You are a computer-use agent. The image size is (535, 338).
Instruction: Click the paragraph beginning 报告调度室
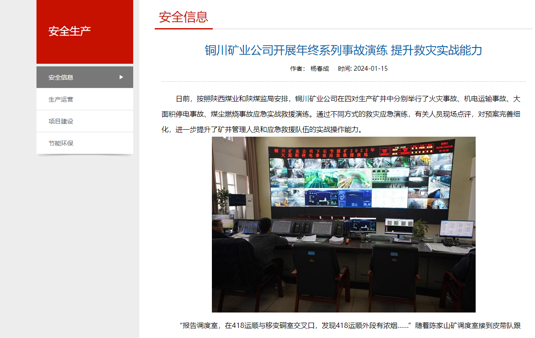349,326
